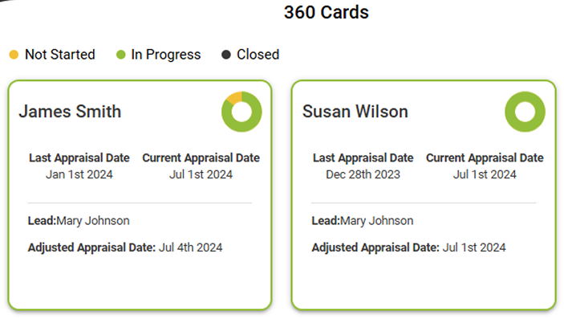The image size is (564, 319).
Task: Click Lead Mary Johnson on Susan Wilson's card
Action: pyautogui.click(x=362, y=221)
